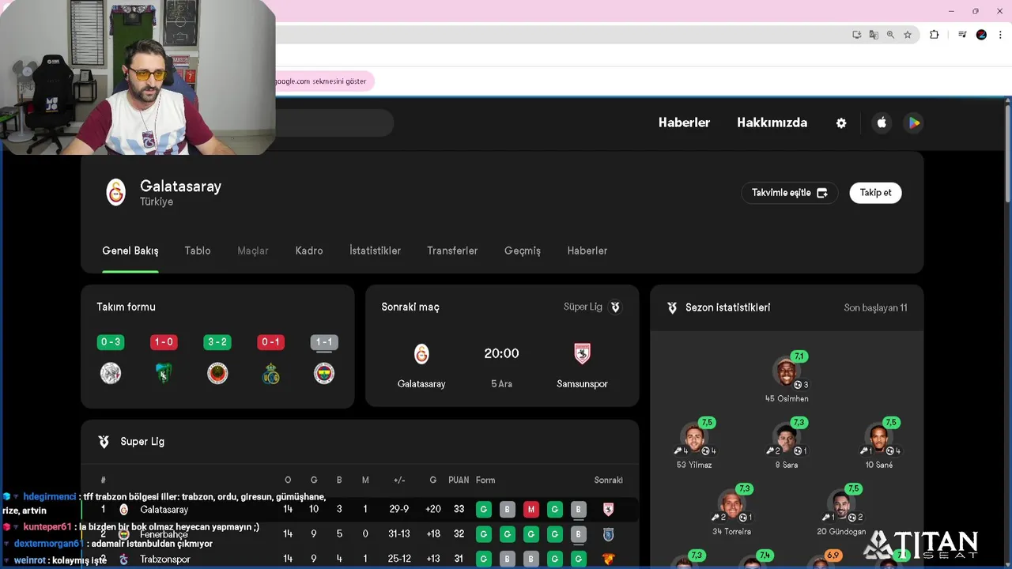Open the 3-2 match result in Takım formu
The image size is (1012, 569).
tap(217, 342)
